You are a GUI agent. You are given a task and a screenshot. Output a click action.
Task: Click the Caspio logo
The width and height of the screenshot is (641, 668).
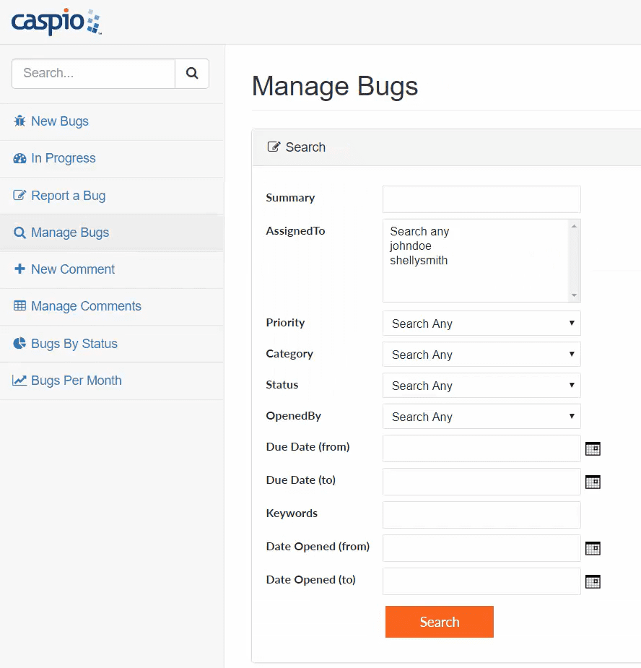(x=56, y=22)
